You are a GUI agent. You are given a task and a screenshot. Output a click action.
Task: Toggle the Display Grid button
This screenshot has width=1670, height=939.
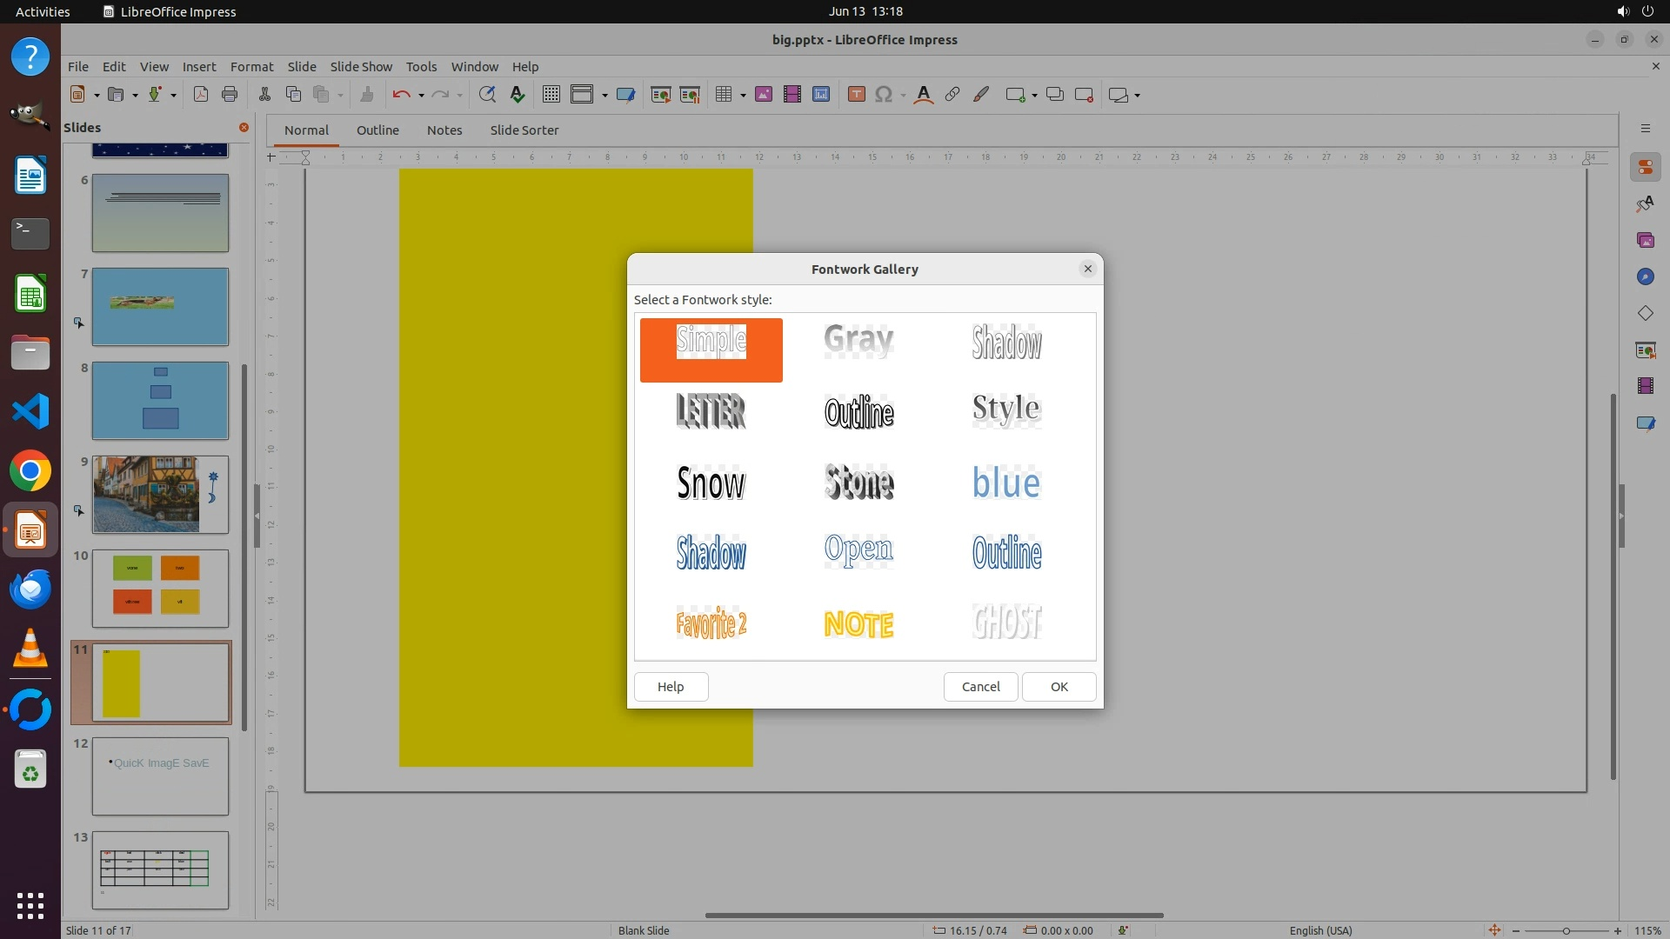tap(551, 95)
